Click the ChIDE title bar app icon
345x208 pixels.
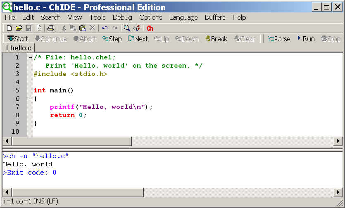(7, 7)
